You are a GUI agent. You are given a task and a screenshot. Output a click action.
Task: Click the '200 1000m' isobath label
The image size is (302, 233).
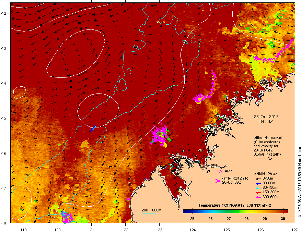[151, 210]
